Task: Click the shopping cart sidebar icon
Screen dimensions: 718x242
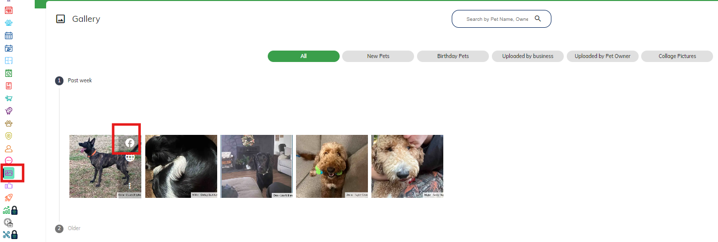Action: coord(8,98)
